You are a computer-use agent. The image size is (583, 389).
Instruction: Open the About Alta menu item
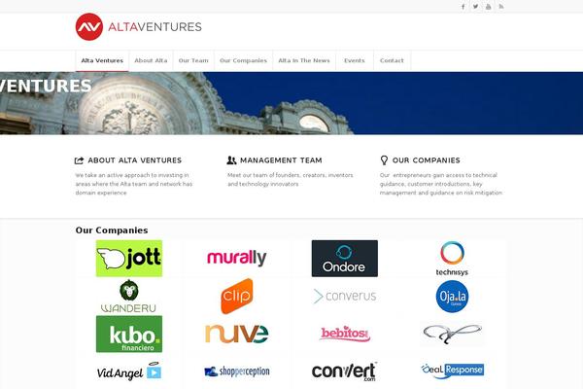coord(151,60)
